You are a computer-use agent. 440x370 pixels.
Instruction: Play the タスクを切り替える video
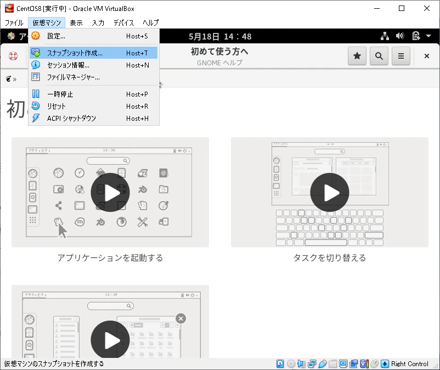click(330, 193)
